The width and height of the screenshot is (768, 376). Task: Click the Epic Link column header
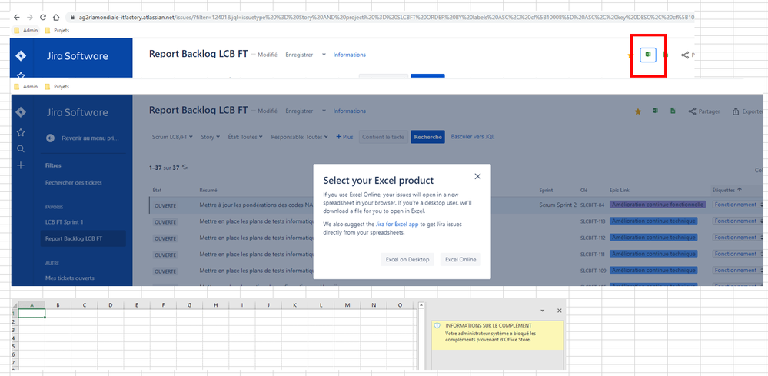[620, 190]
